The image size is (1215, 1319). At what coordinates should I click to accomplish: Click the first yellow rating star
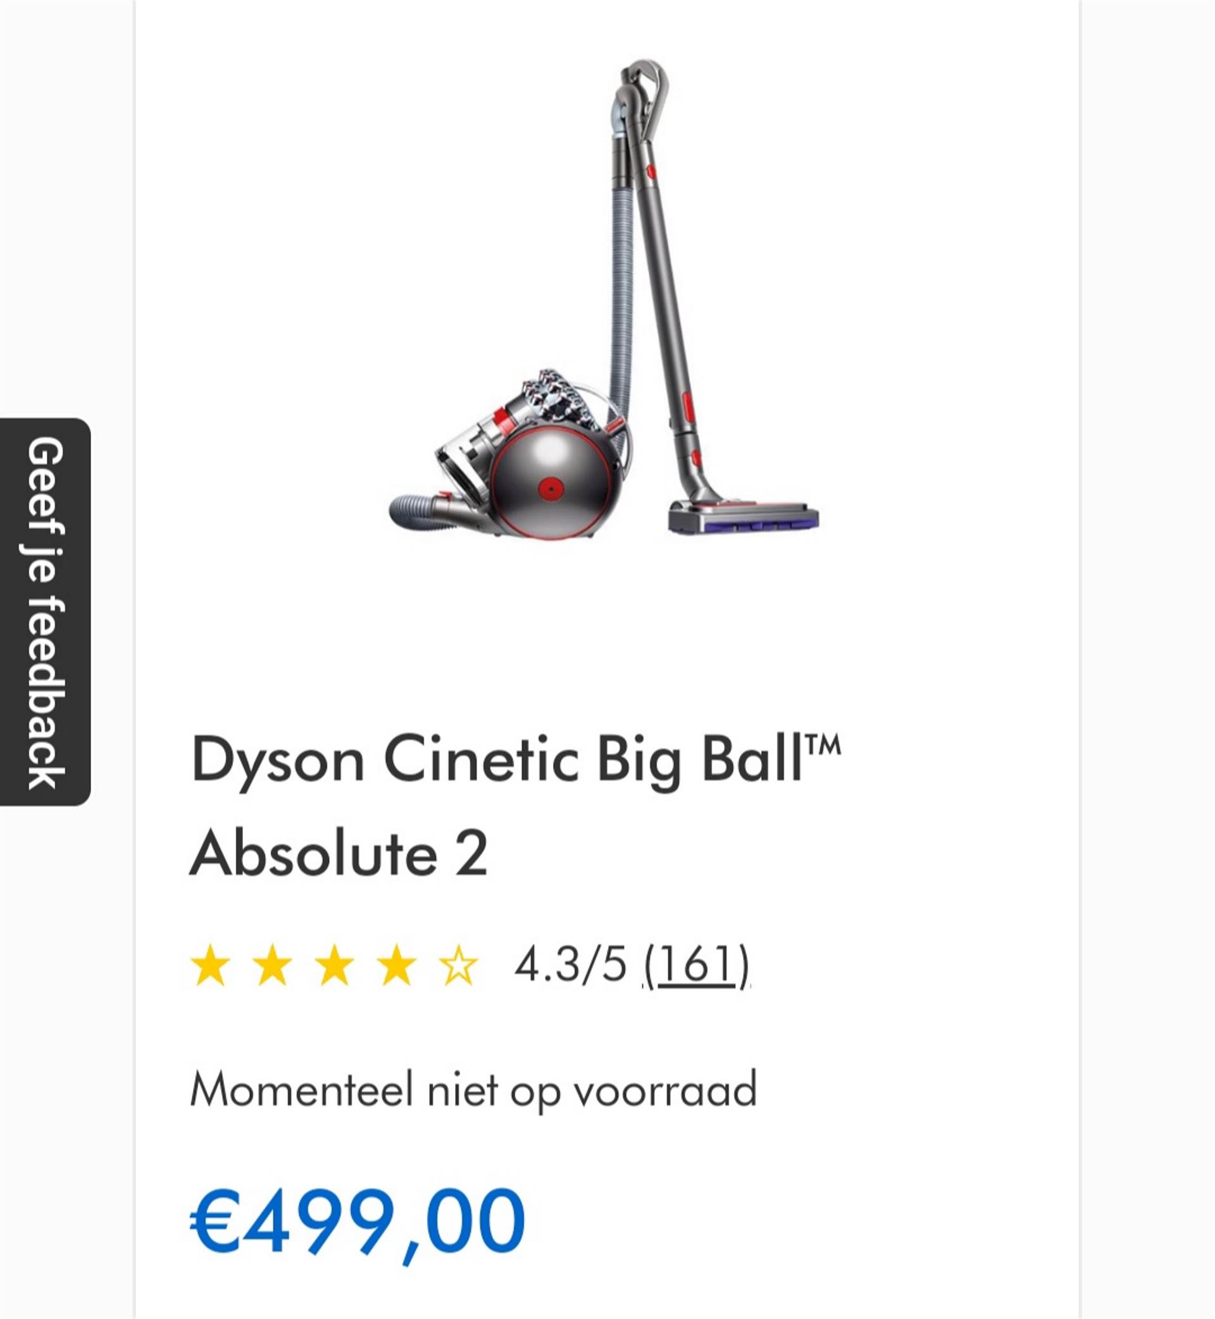pyautogui.click(x=210, y=965)
